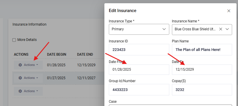Screen dimensions: 238x106
Task: Click the Date From field
Action: [x=139, y=69]
